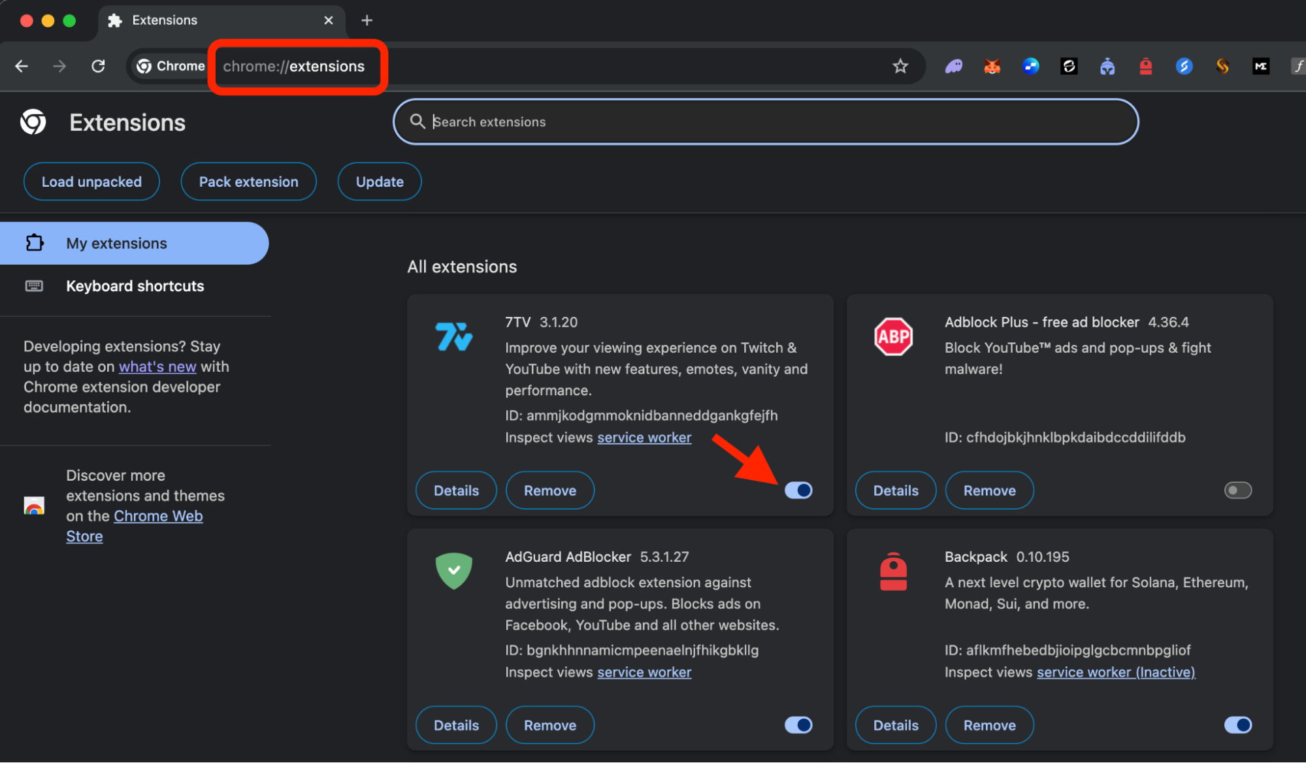The height and width of the screenshot is (763, 1306).
Task: Click the Pack extension button
Action: tap(248, 182)
